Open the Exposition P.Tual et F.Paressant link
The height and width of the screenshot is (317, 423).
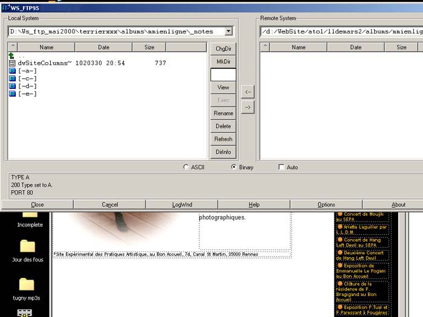coord(363,310)
